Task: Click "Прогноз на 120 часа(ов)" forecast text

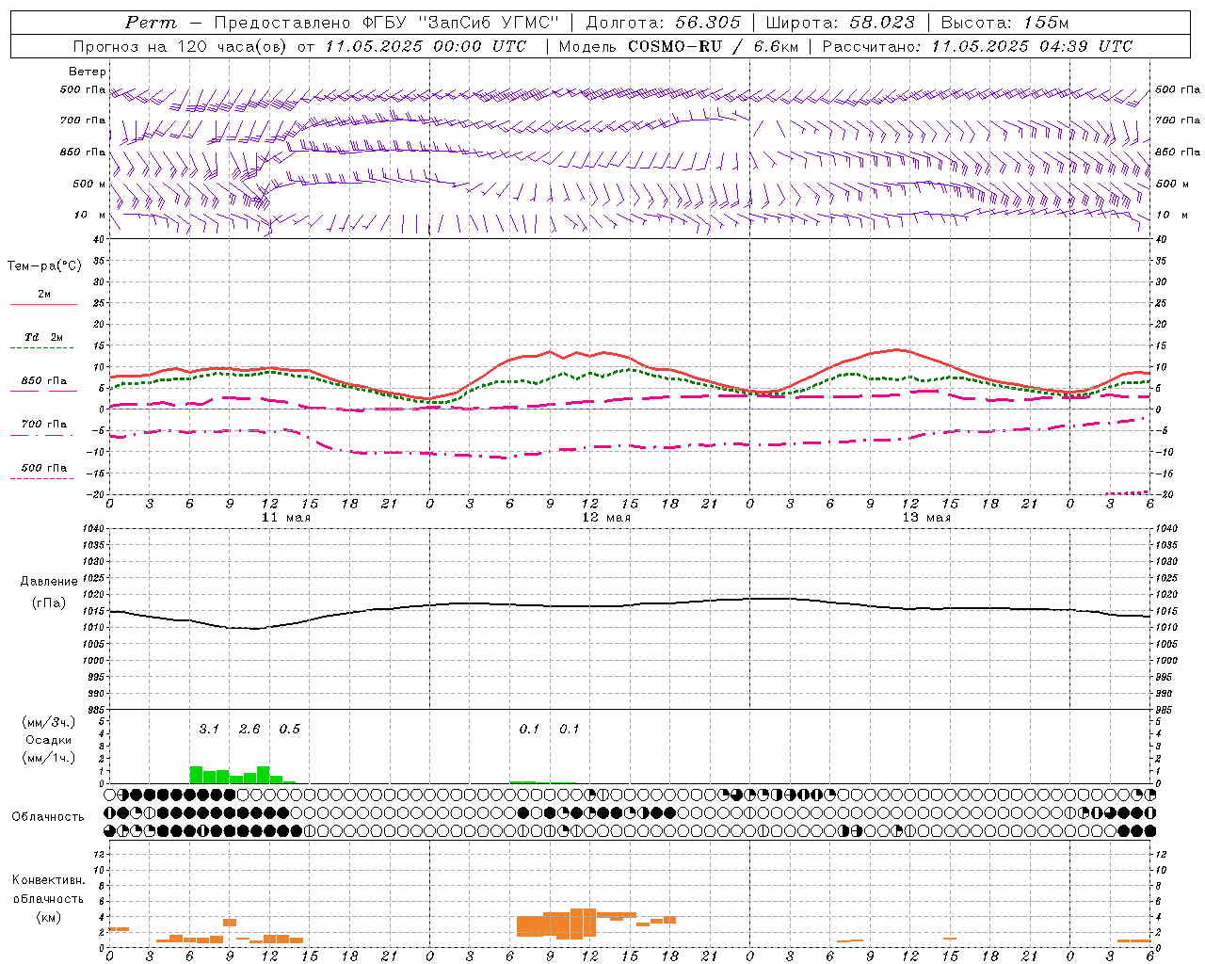Action: pos(181,46)
